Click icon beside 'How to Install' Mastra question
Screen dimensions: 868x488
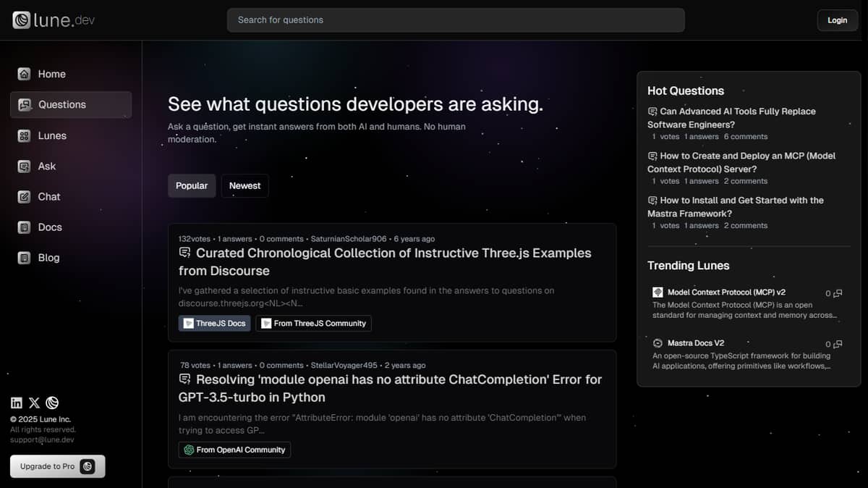[x=652, y=200]
